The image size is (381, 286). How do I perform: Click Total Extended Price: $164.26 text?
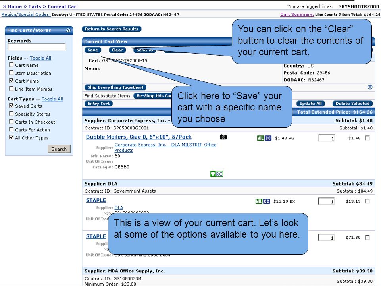pos(335,112)
